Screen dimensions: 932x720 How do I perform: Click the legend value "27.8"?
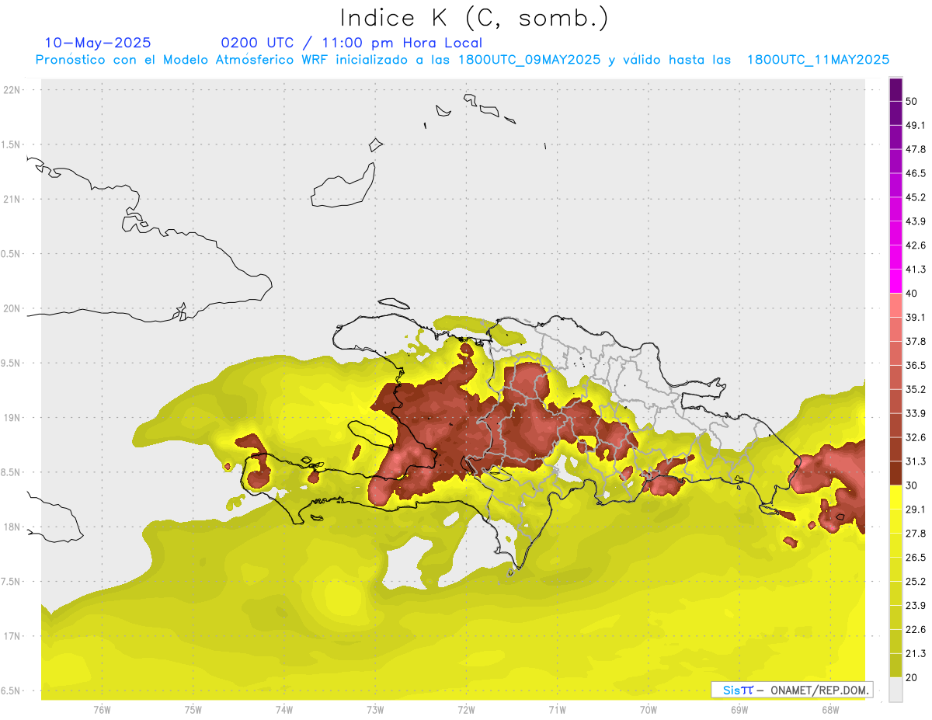point(915,534)
